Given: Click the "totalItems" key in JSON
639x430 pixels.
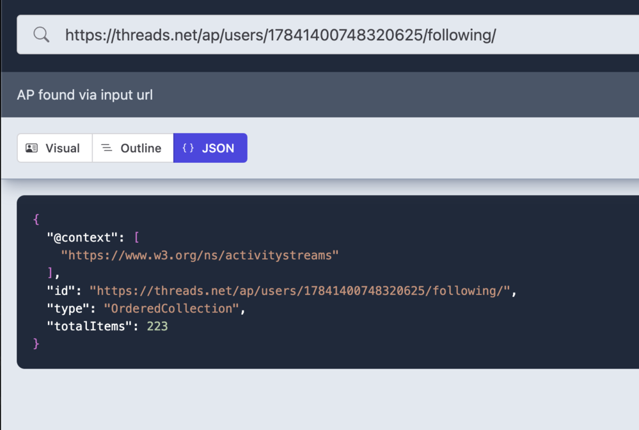Looking at the screenshot, I should [90, 326].
